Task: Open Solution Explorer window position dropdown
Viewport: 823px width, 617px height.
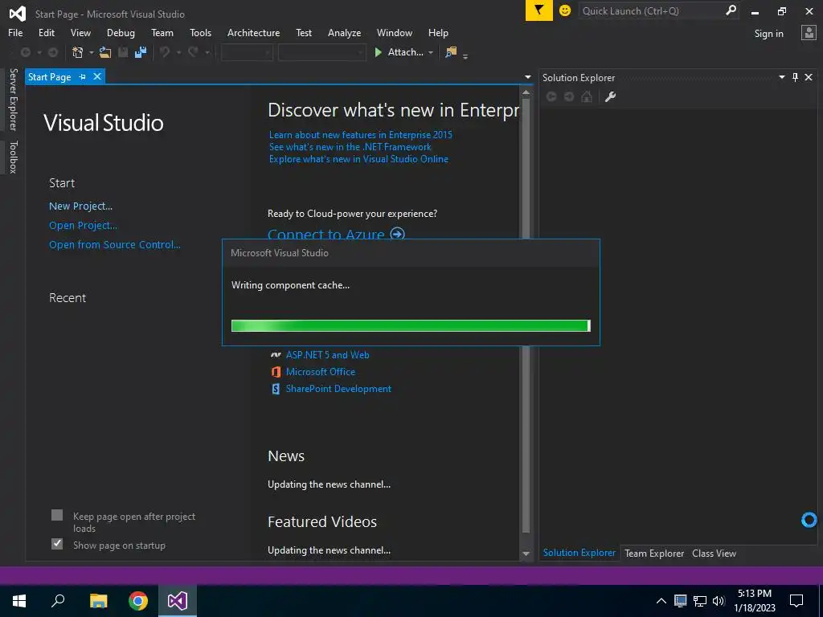Action: point(781,78)
